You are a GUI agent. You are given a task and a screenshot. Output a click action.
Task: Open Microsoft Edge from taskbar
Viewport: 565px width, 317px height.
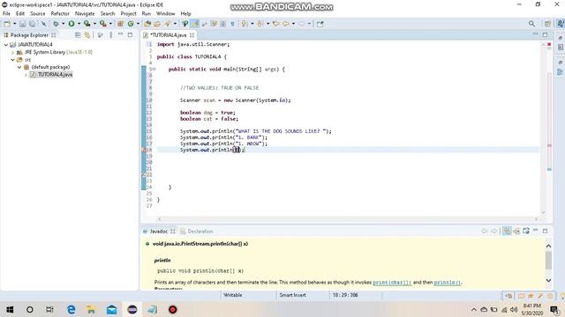pos(71,309)
